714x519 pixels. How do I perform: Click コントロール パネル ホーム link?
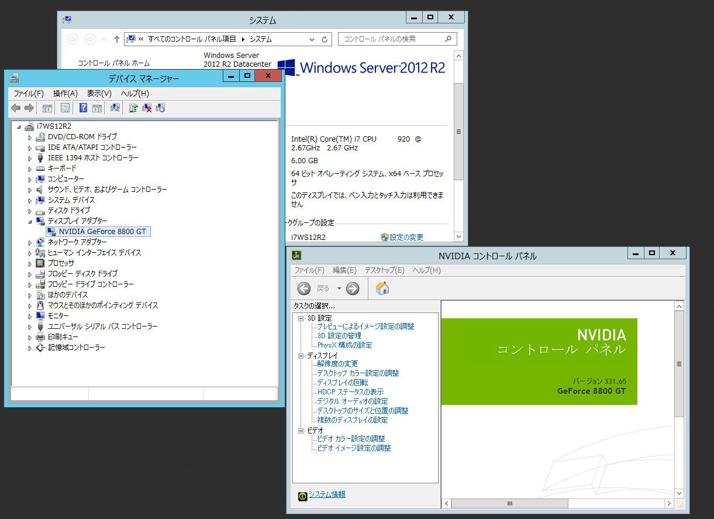tap(113, 63)
